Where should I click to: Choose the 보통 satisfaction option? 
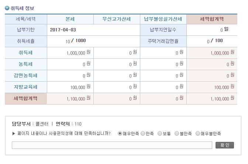tap(160, 134)
